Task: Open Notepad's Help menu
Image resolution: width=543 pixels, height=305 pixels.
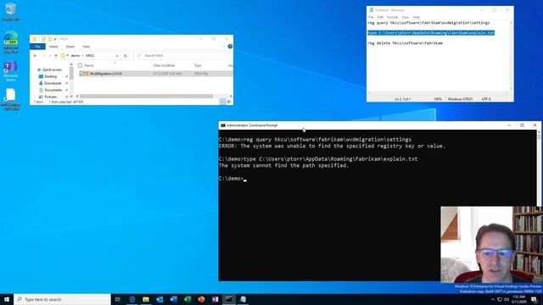Action: tap(417, 17)
